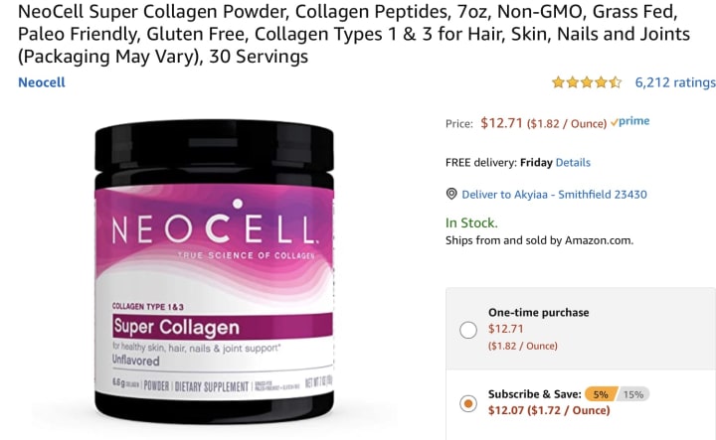
Task: Click the location pin icon
Action: [x=451, y=195]
